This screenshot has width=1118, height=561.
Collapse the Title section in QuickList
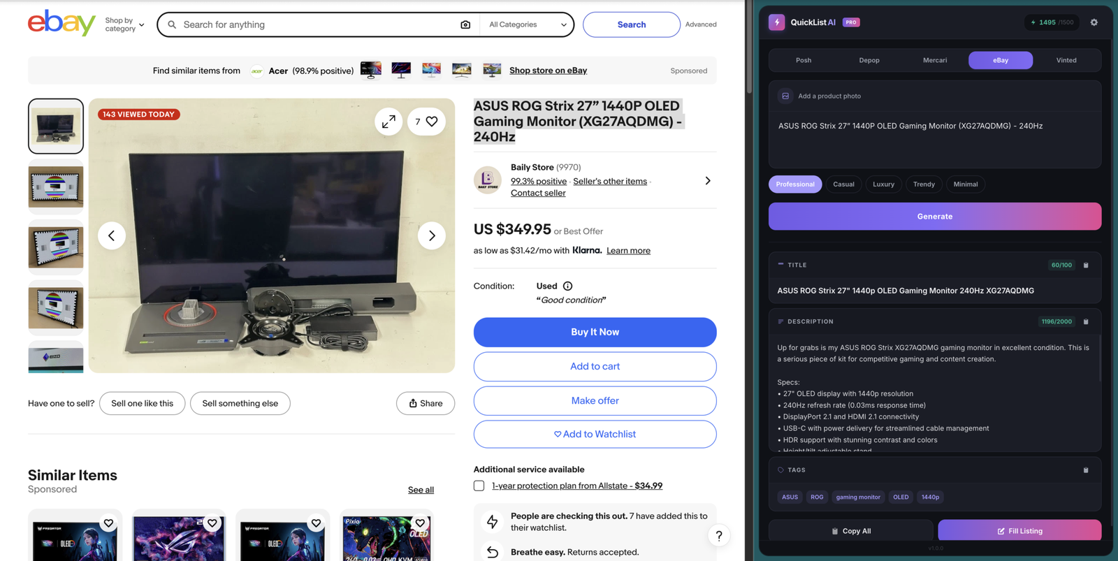point(781,265)
